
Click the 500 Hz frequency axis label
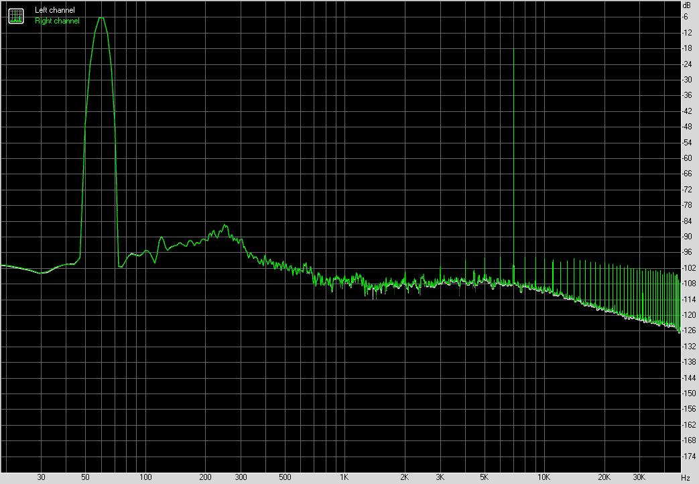(284, 477)
